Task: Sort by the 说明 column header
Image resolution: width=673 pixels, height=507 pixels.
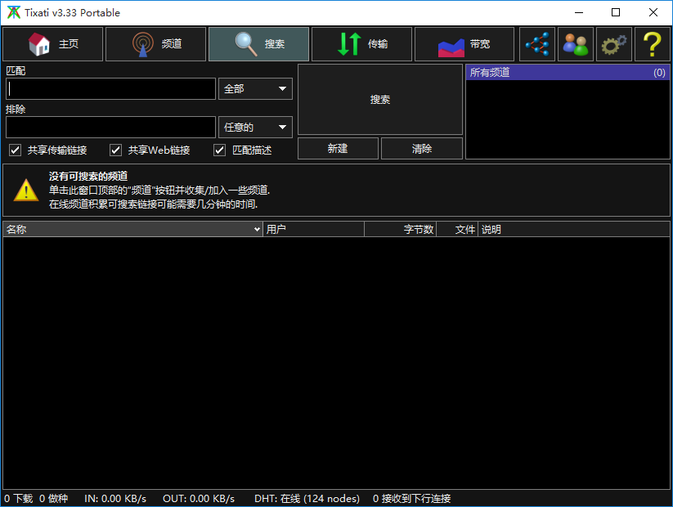Action: (574, 229)
